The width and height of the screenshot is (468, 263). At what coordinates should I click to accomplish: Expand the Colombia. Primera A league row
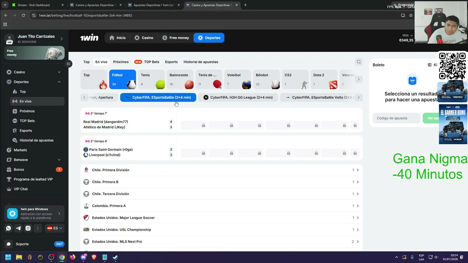[x=221, y=206]
